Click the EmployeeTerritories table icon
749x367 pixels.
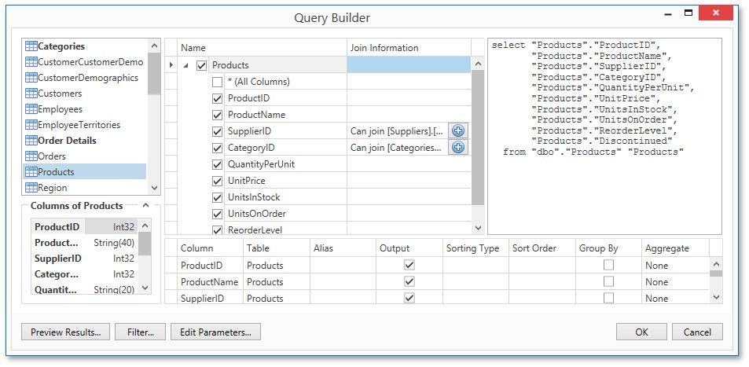[31, 125]
